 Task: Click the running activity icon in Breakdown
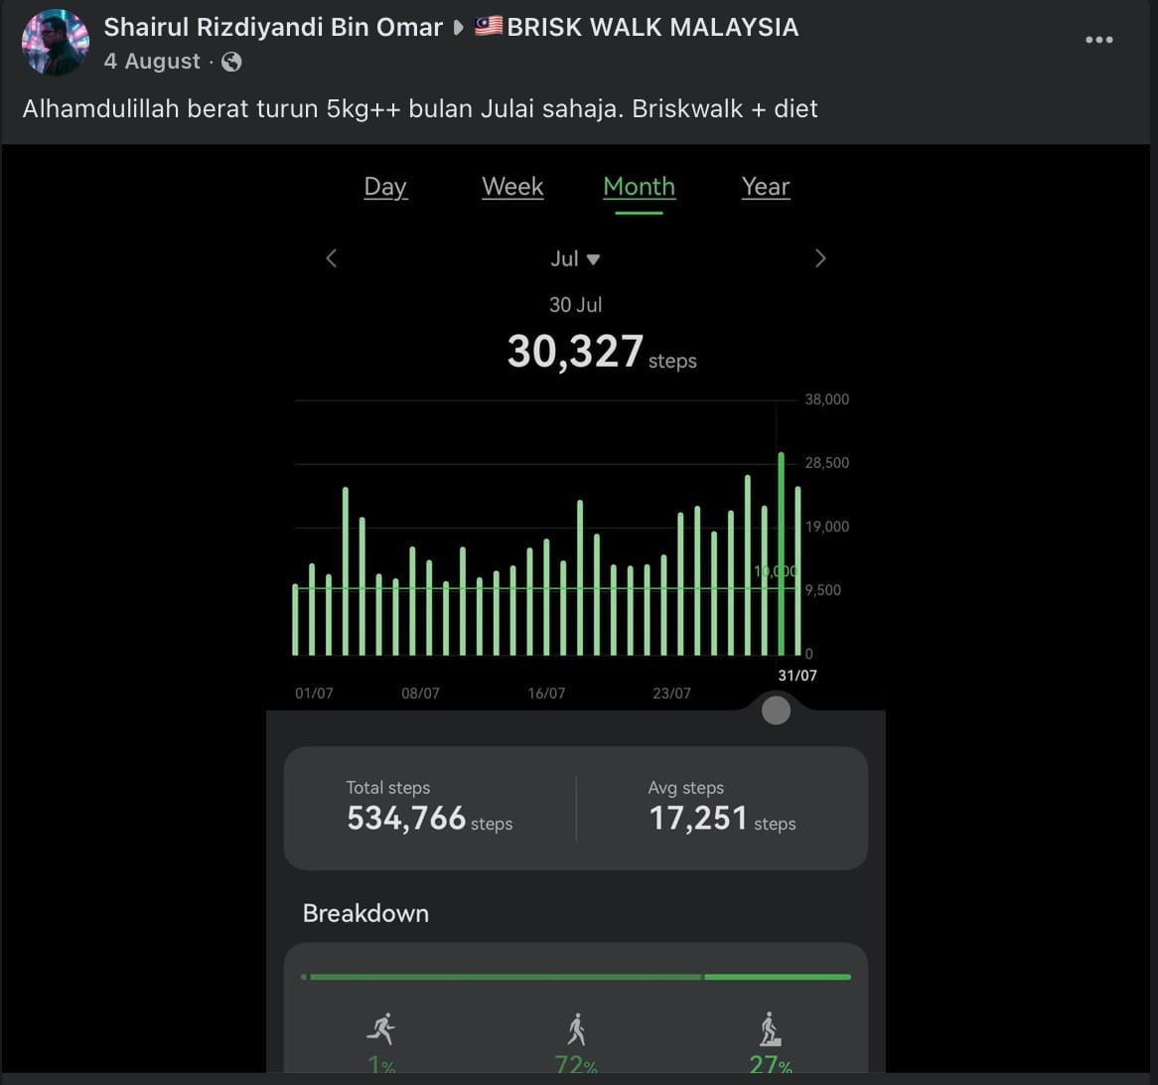click(381, 1028)
